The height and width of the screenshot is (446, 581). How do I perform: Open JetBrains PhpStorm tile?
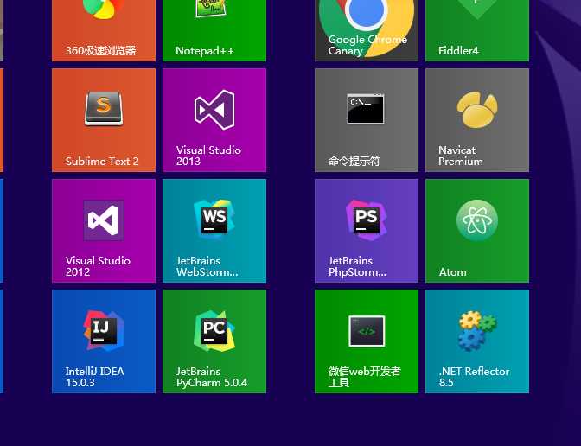[x=367, y=231]
